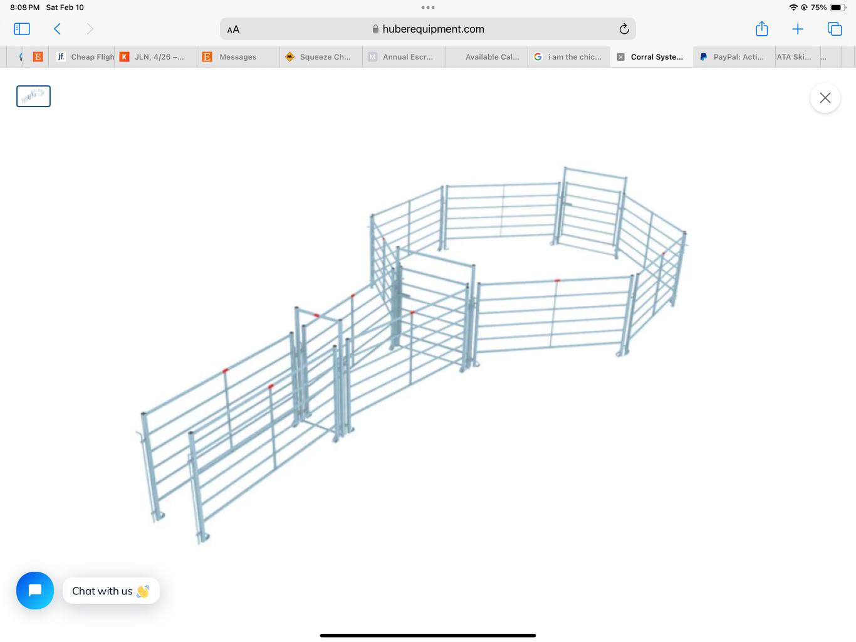Screen dimensions: 856x642
Task: Toggle the Safari sidebar panel
Action: coord(22,29)
